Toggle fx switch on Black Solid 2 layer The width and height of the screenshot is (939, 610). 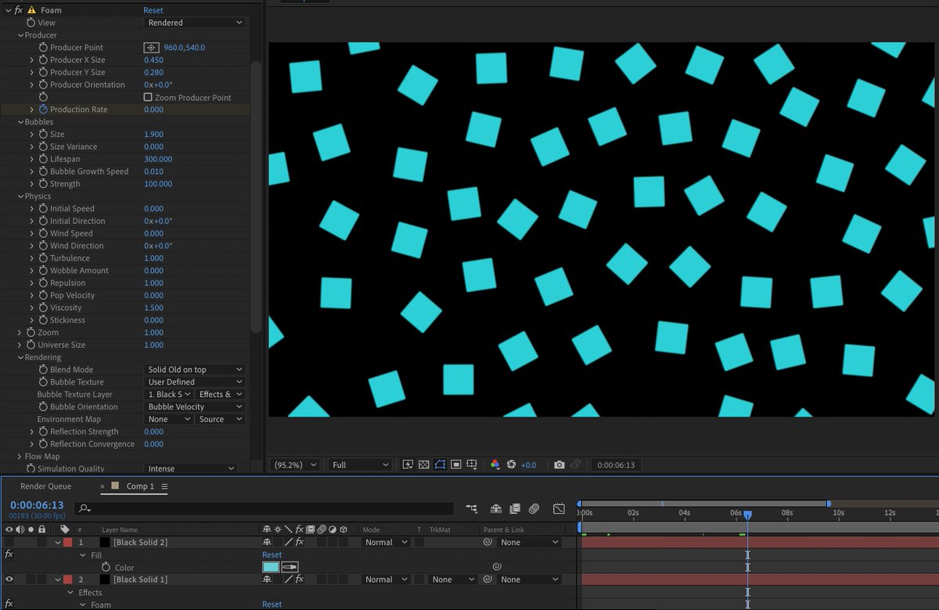[299, 542]
